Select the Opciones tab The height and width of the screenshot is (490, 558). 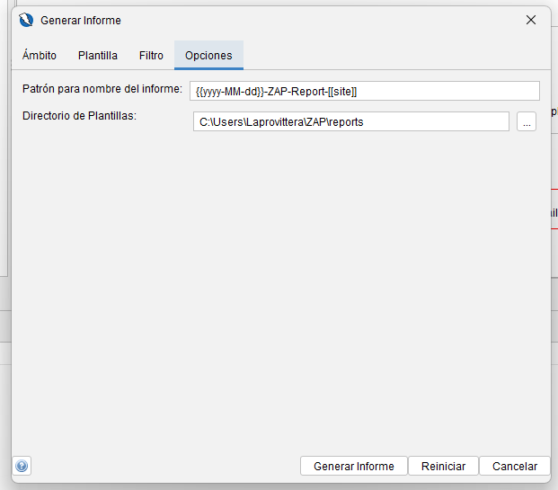pos(208,56)
